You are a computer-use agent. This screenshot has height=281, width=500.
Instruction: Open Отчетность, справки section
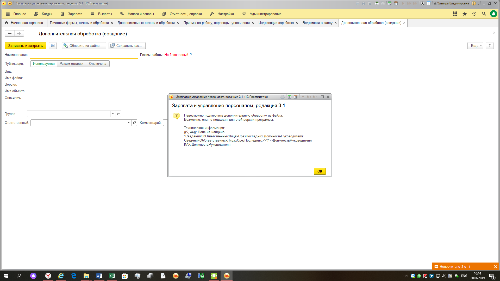click(x=182, y=14)
